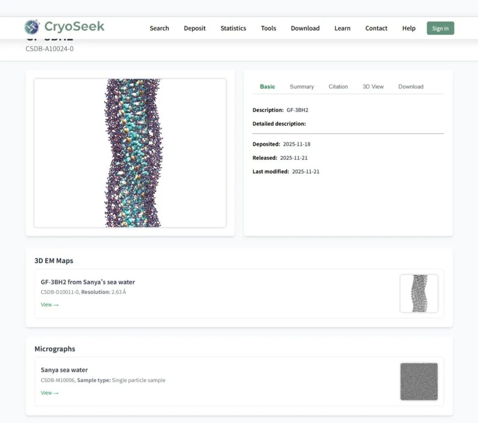Open the 3D View tab
478x423 pixels.
click(373, 87)
